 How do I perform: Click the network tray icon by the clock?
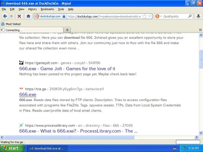184,148
